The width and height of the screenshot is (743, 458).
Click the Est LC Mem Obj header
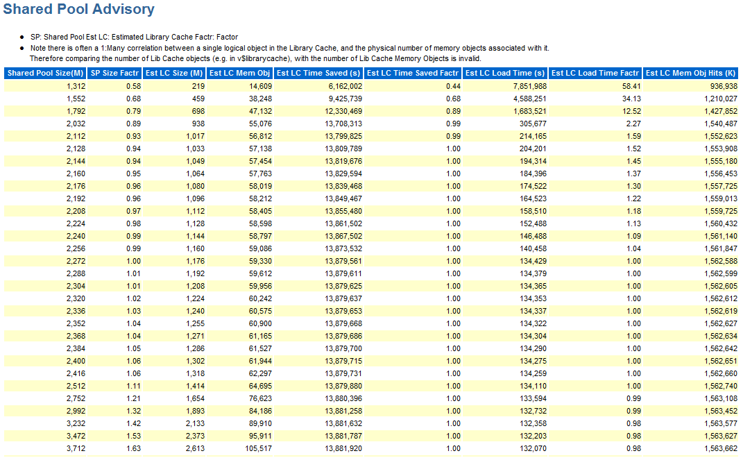coord(239,74)
